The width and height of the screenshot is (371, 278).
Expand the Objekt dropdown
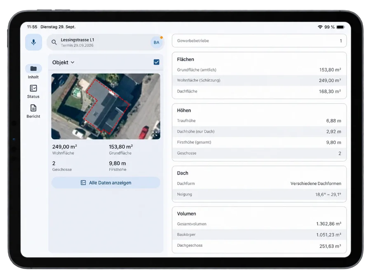pyautogui.click(x=63, y=63)
